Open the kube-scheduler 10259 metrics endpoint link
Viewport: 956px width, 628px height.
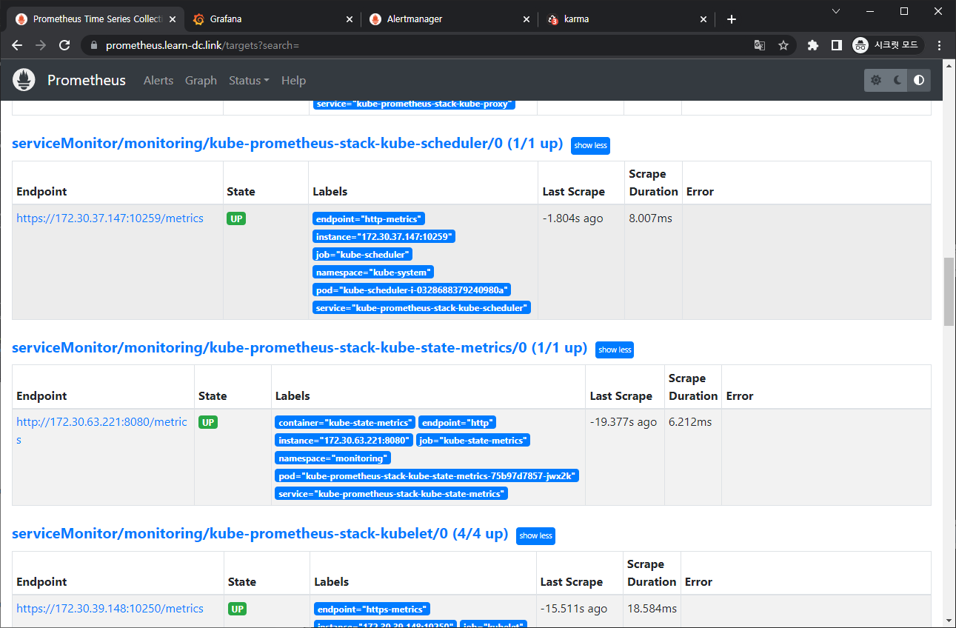[x=110, y=218]
